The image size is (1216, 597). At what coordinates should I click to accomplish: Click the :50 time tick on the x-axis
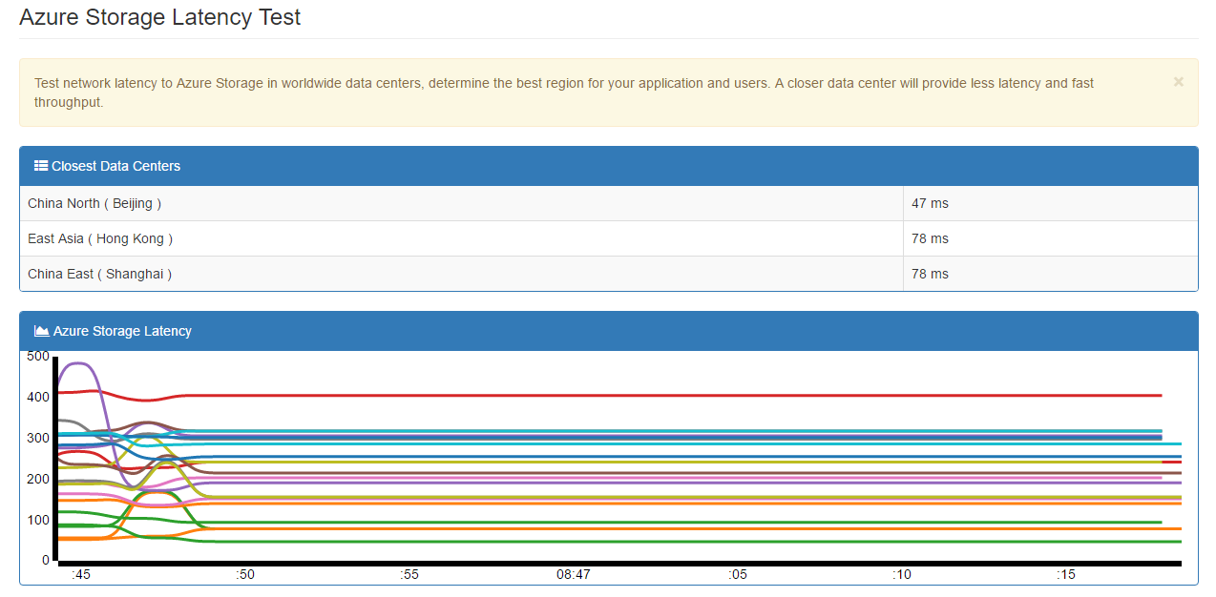pyautogui.click(x=245, y=575)
